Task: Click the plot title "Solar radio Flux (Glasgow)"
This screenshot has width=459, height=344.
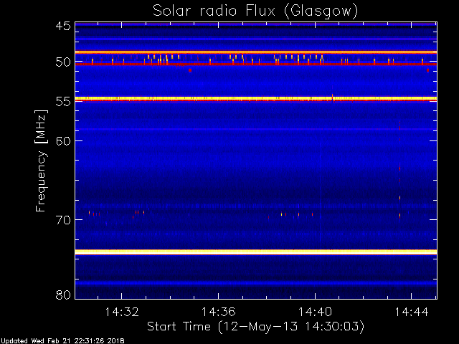Action: (255, 11)
